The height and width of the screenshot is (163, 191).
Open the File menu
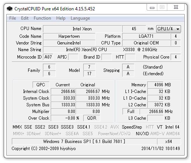tap(13, 18)
